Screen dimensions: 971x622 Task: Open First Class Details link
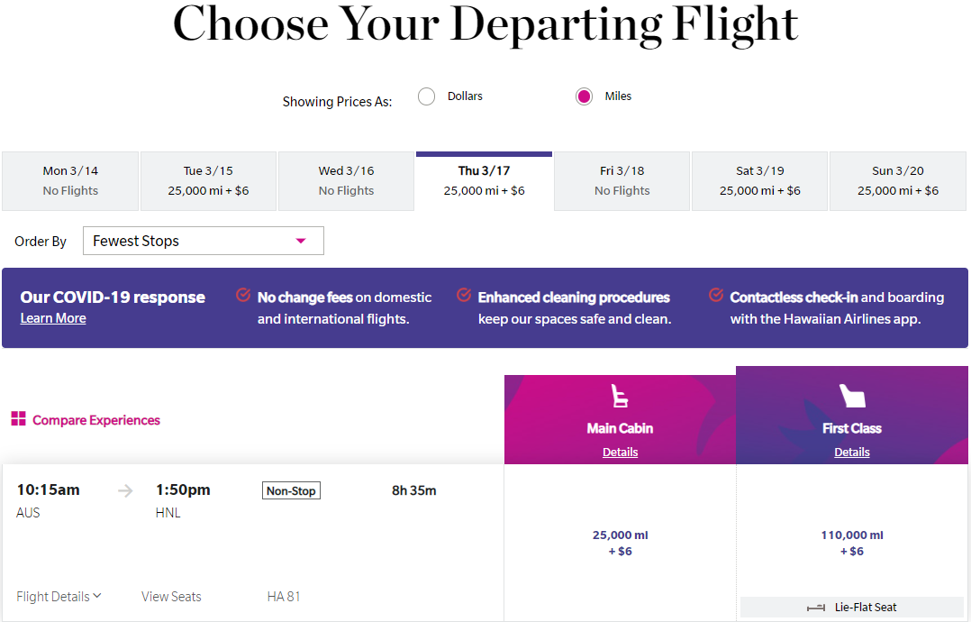coord(851,452)
